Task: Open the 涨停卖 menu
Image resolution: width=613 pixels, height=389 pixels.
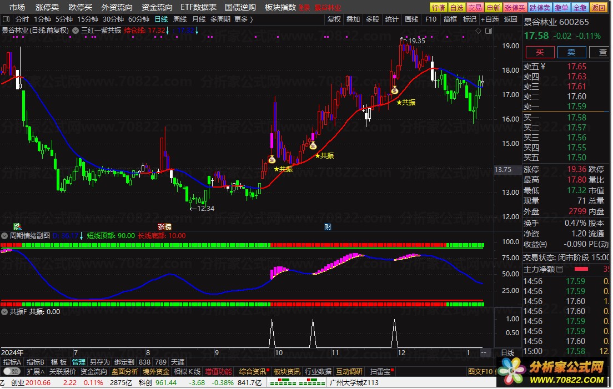Action: click(47, 7)
